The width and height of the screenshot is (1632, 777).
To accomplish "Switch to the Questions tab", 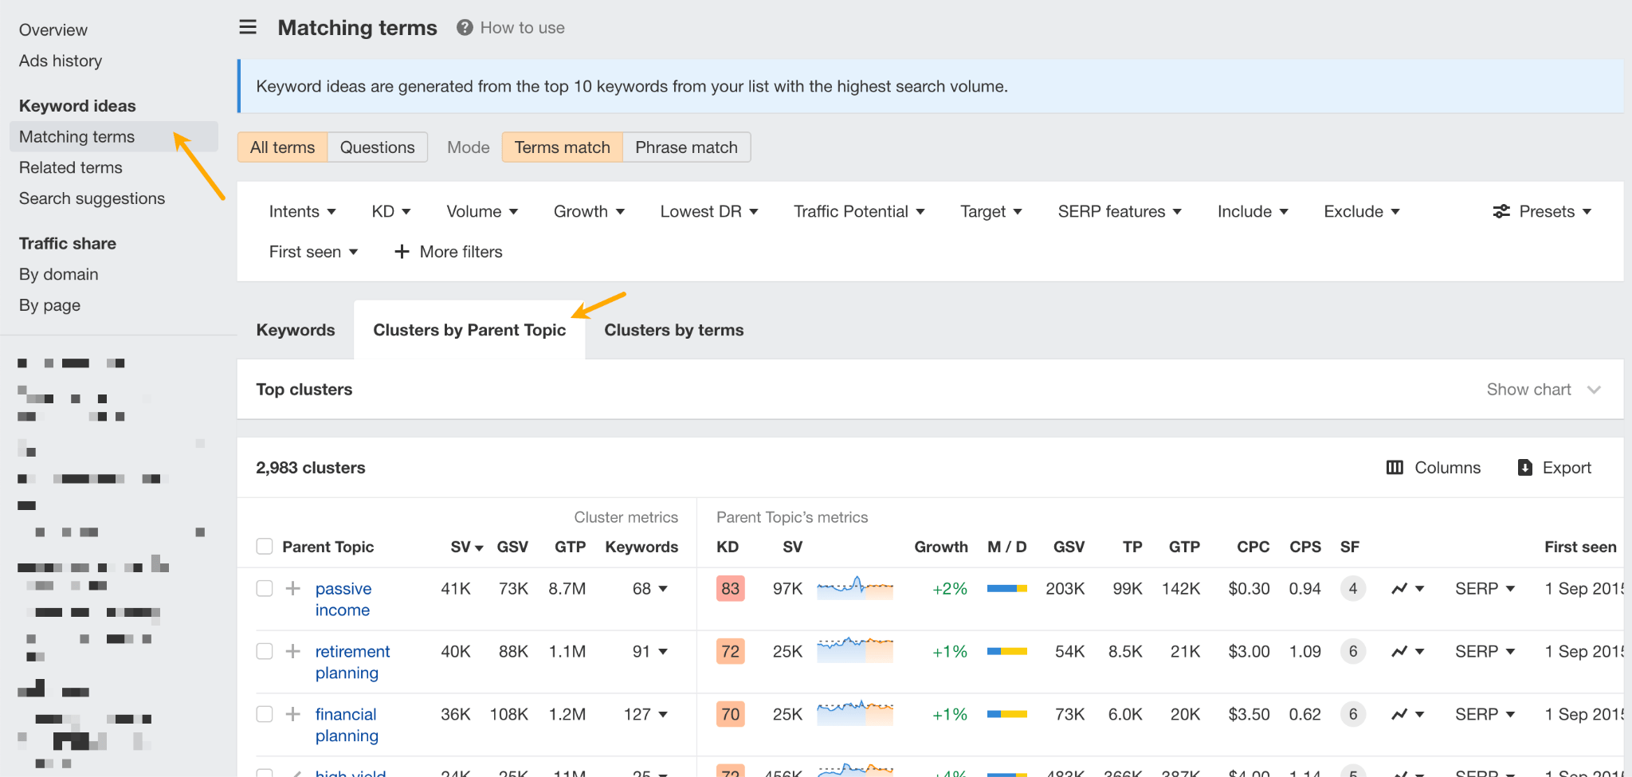I will click(377, 147).
